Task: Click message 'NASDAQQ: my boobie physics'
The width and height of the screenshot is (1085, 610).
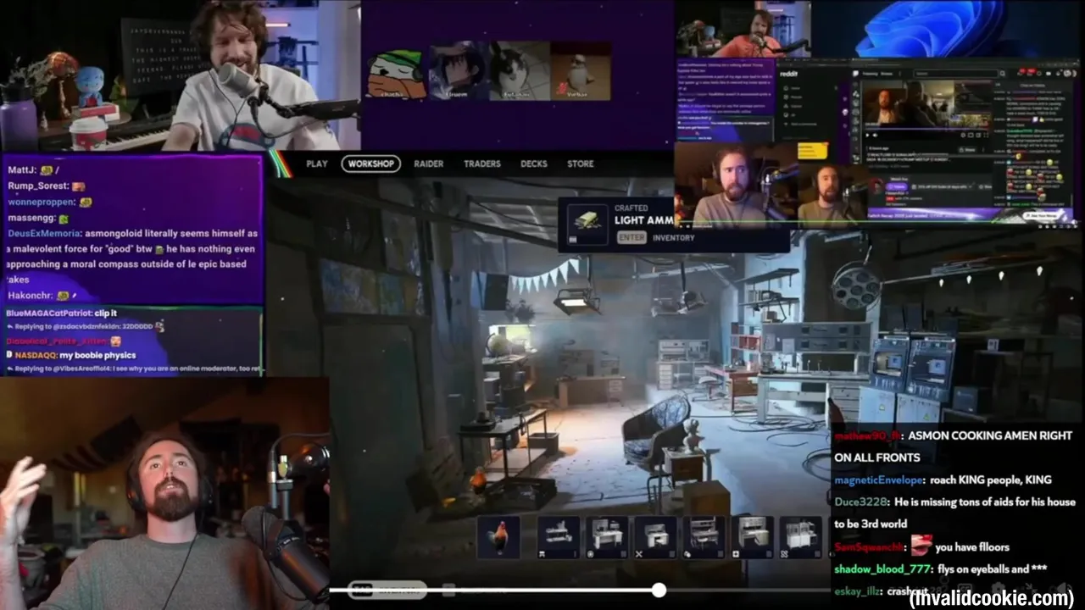Action: [x=70, y=355]
